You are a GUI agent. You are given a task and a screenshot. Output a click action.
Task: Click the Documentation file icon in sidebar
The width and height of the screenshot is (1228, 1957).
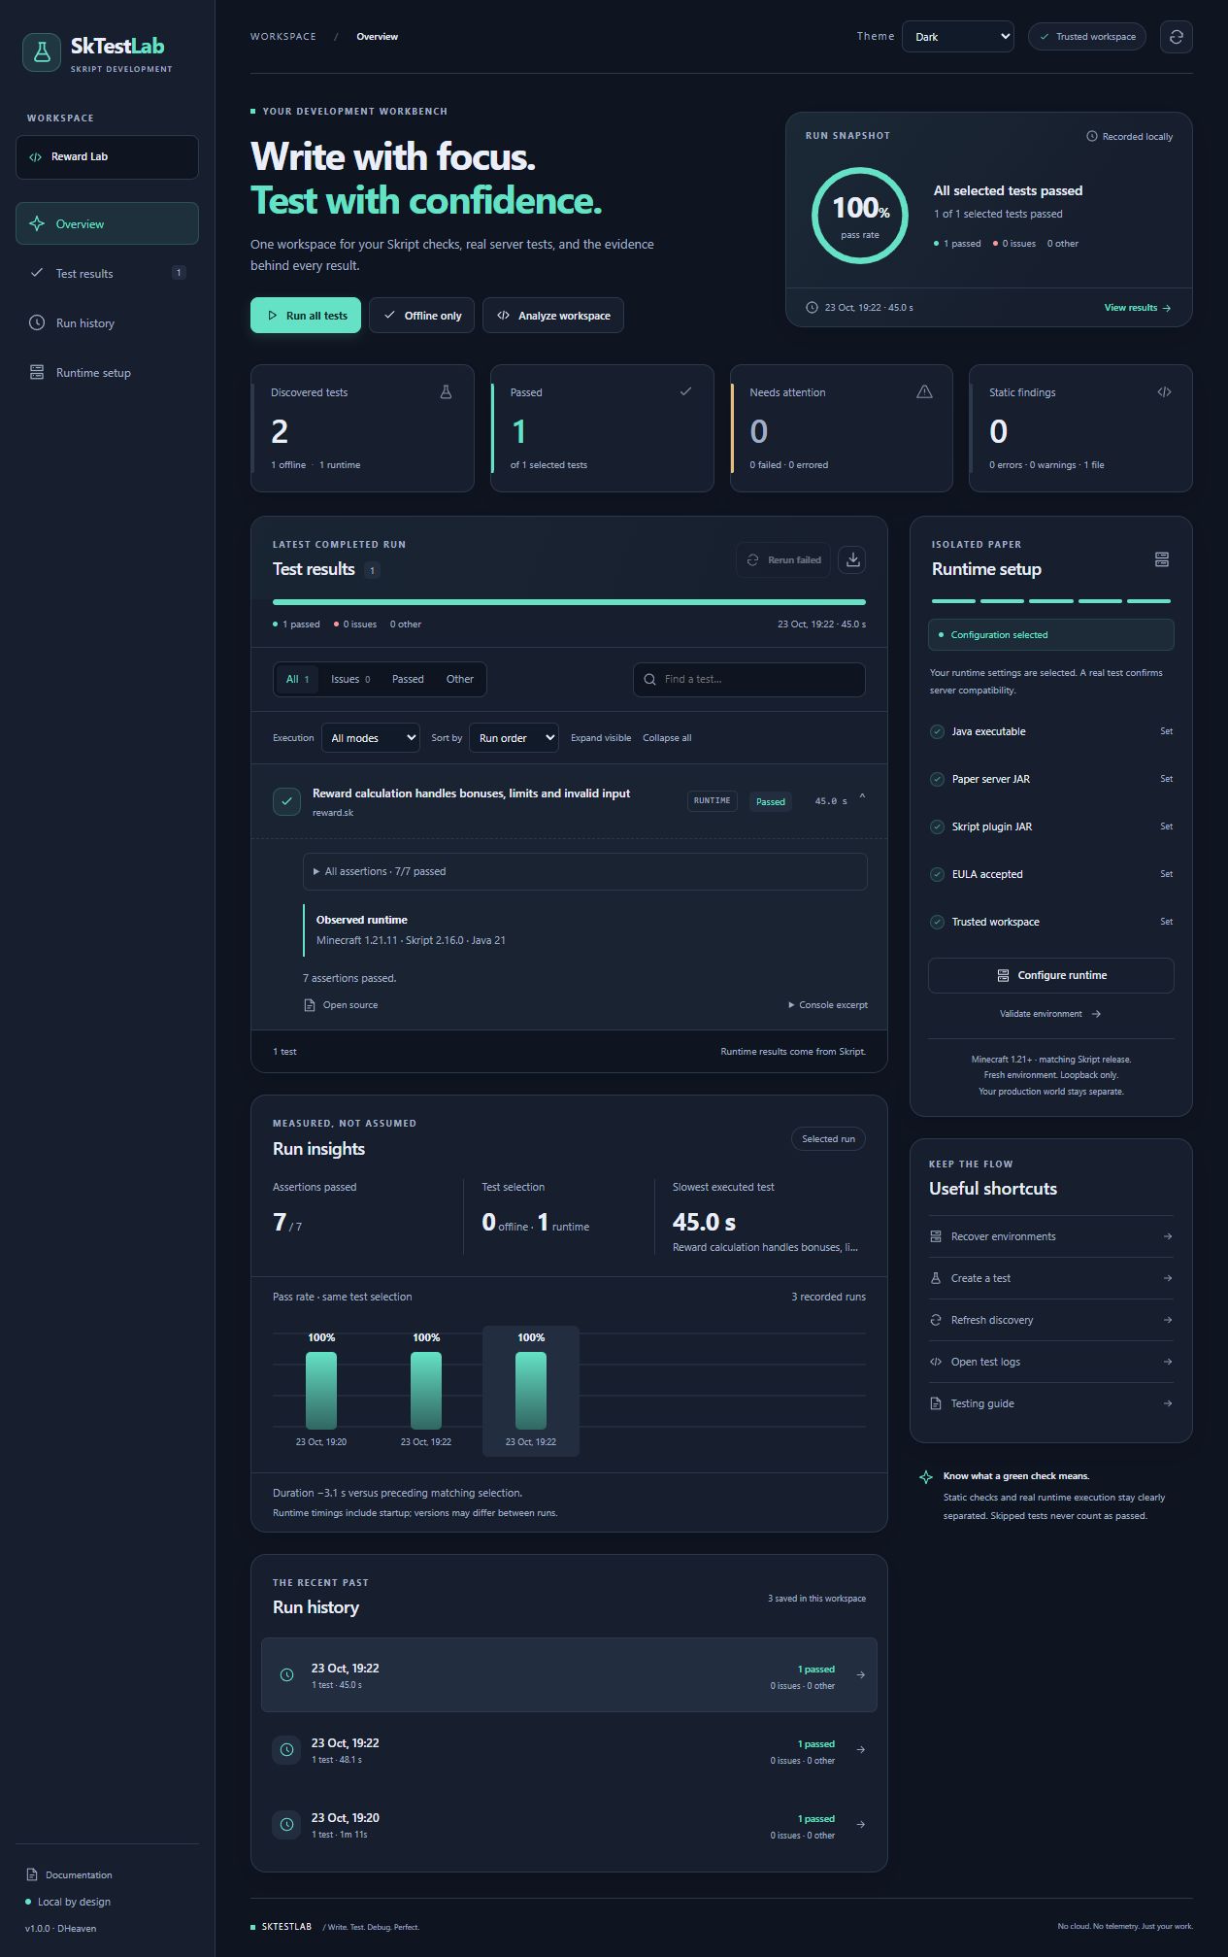pyautogui.click(x=32, y=1874)
